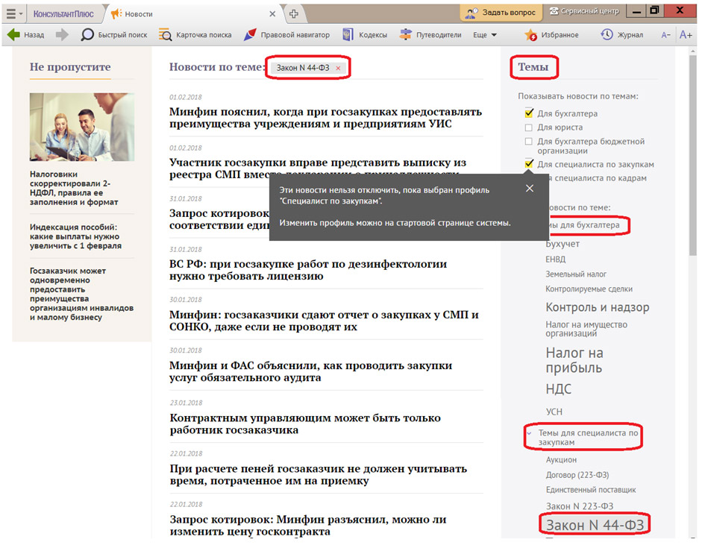Collapse "Темы для специалиста по закупкам" section
The image size is (705, 554).
point(529,432)
